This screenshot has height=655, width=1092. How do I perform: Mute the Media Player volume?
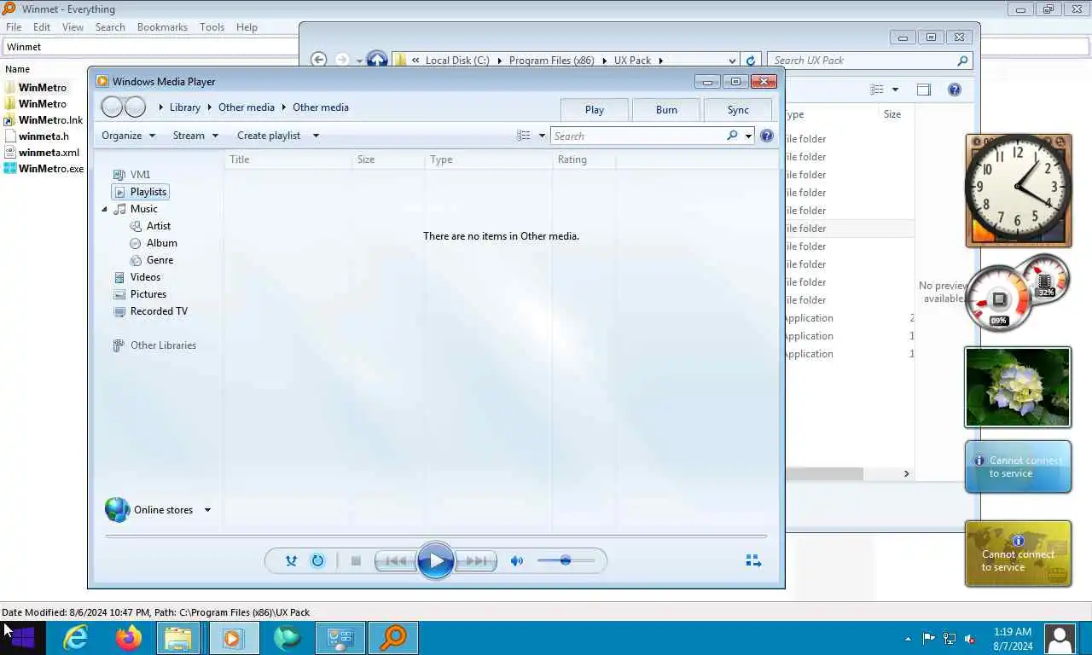516,560
